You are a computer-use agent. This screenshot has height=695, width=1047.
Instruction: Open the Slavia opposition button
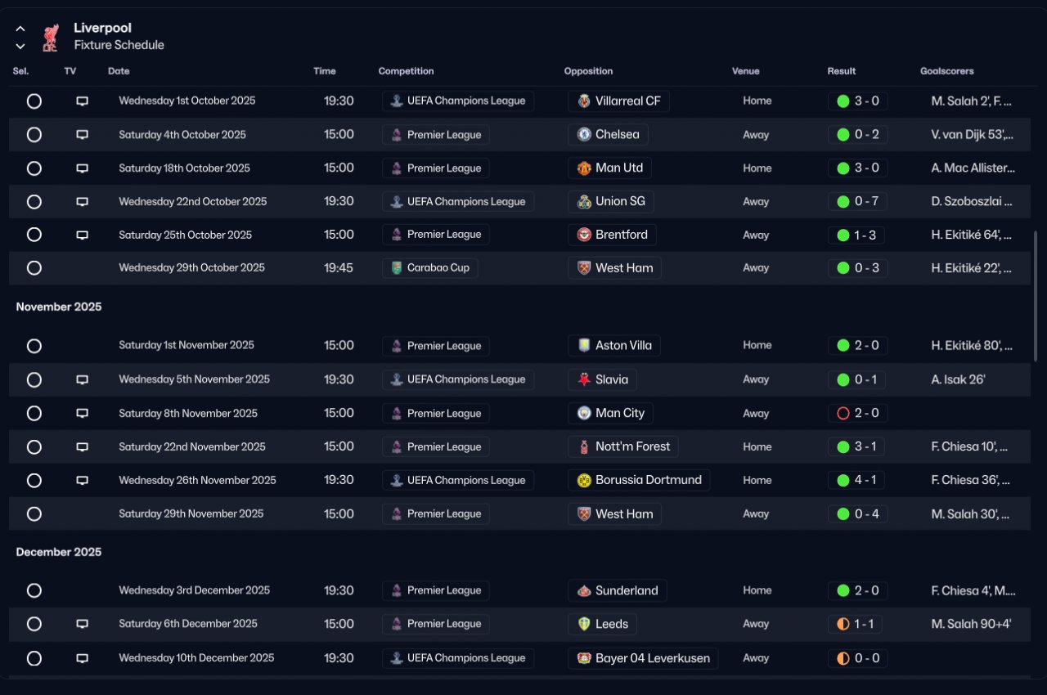pyautogui.click(x=603, y=379)
